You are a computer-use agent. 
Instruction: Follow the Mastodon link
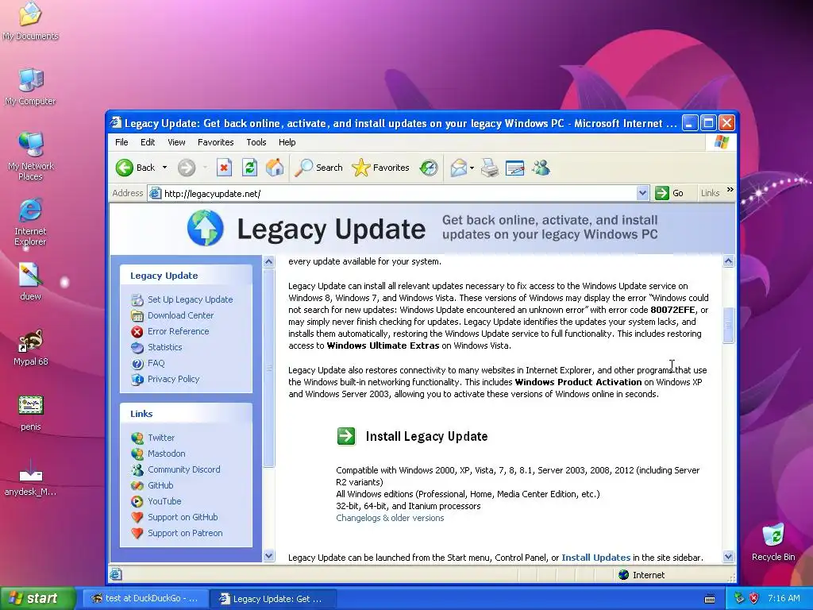[x=166, y=454]
